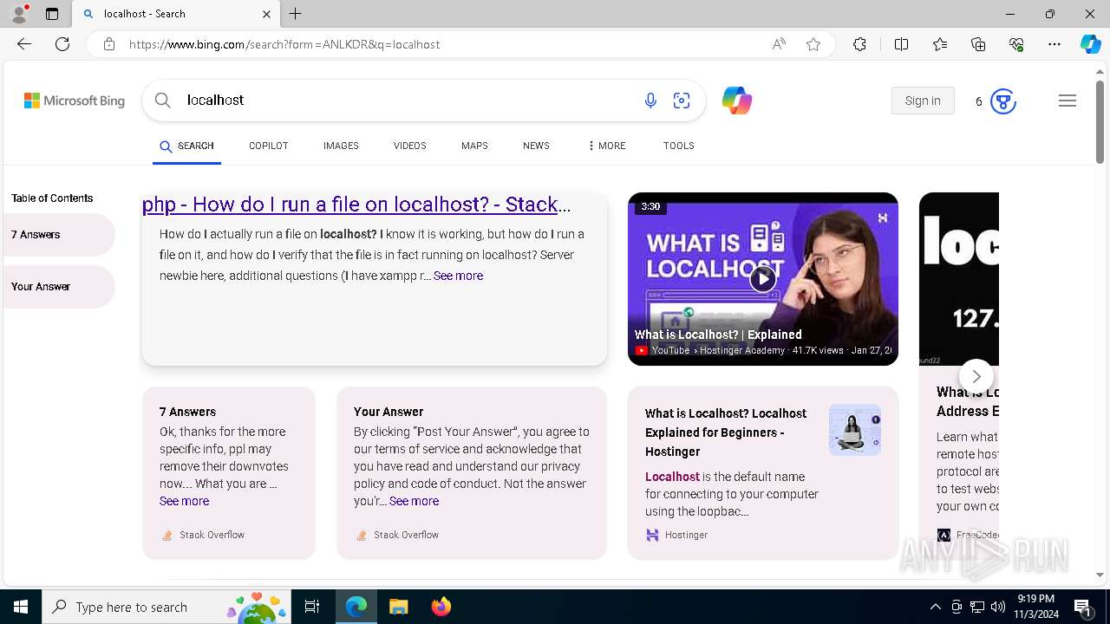Open Settings and more ellipsis menu
This screenshot has height=624, width=1110.
(x=1054, y=44)
